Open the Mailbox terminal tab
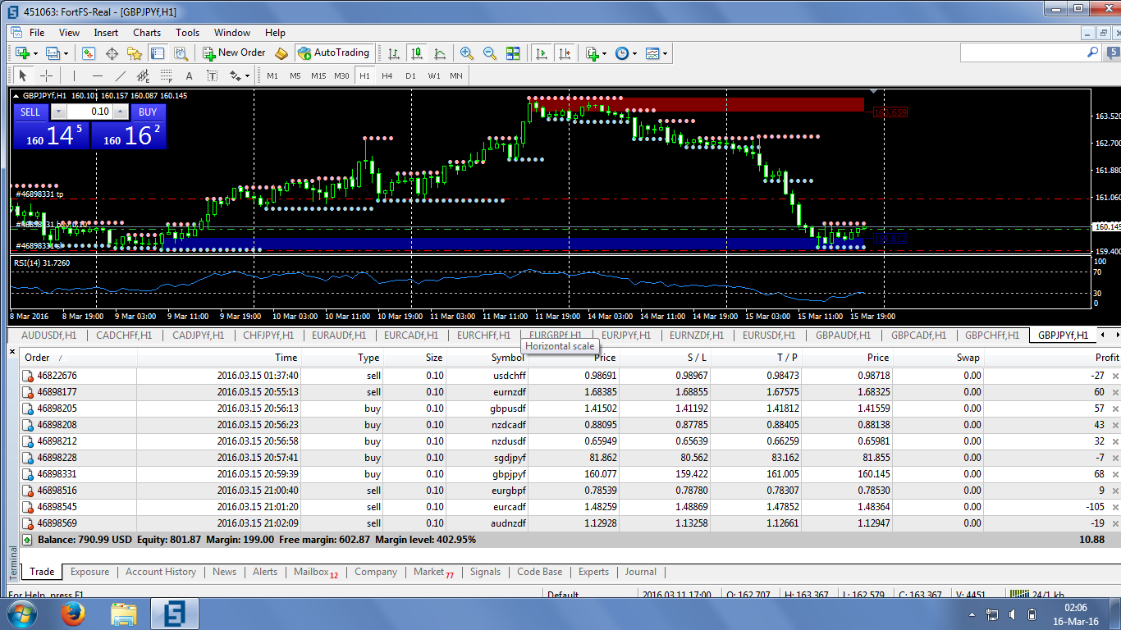 pyautogui.click(x=316, y=572)
